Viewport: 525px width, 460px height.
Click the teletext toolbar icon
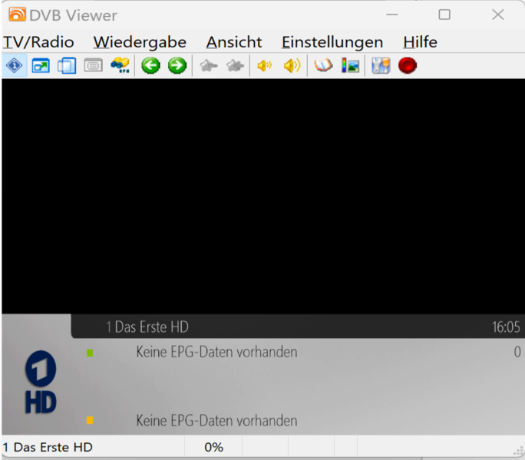[93, 66]
